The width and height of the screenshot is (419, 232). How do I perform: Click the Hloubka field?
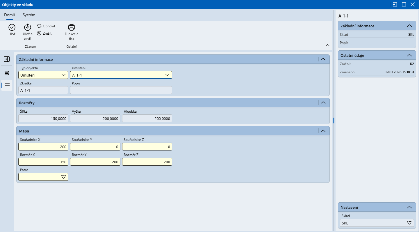click(x=147, y=118)
